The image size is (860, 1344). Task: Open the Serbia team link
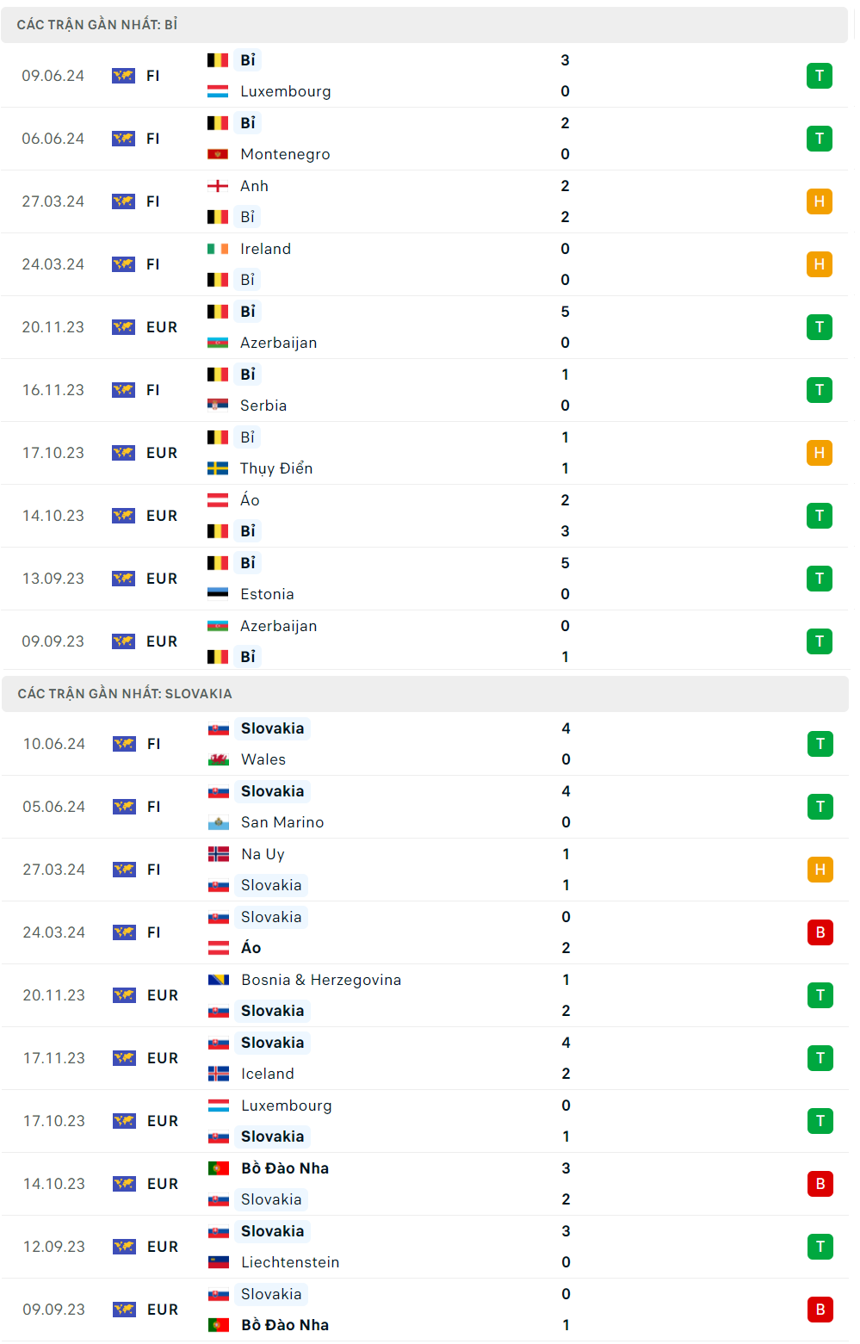pos(263,406)
